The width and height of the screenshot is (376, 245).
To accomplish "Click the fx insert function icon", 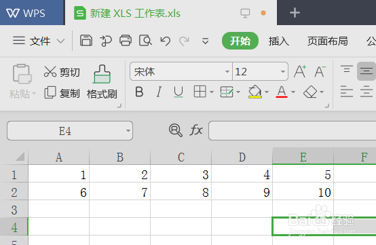I will [x=196, y=130].
